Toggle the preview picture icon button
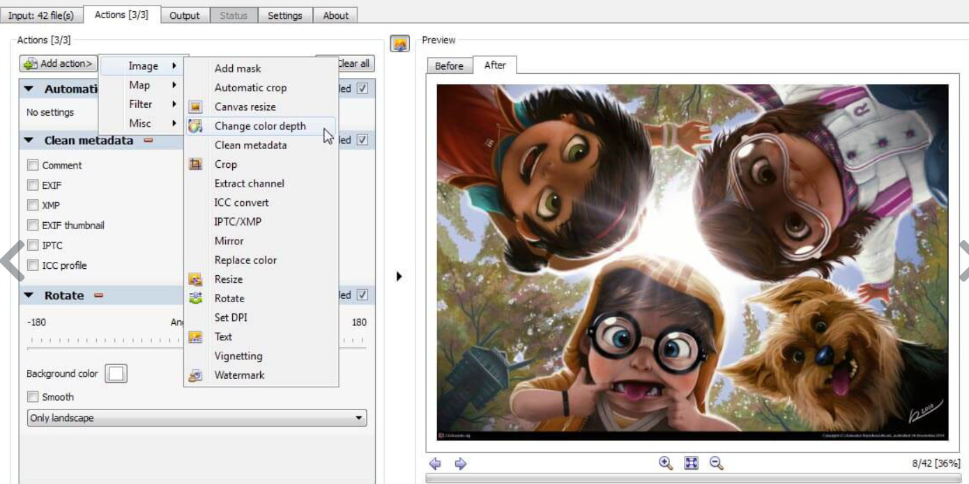969x484 pixels. coord(399,44)
